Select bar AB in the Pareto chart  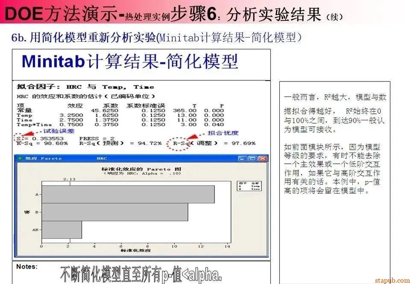pyautogui.click(x=61, y=230)
